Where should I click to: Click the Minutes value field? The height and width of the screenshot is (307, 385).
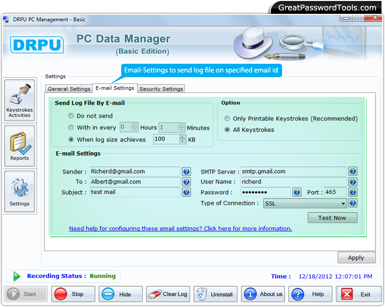169,127
